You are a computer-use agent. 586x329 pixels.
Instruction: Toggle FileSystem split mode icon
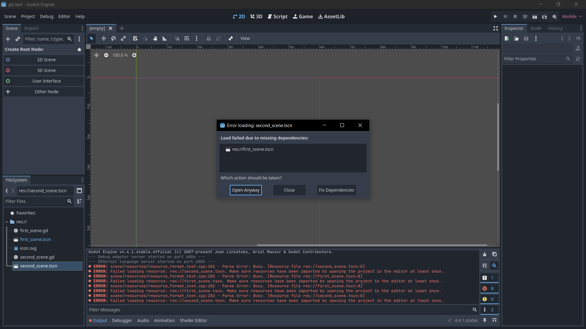point(79,191)
